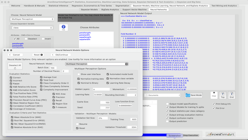Screen dimensions: 248x140
Task: Toggle Plot Error checkbox
Action: 214,108
